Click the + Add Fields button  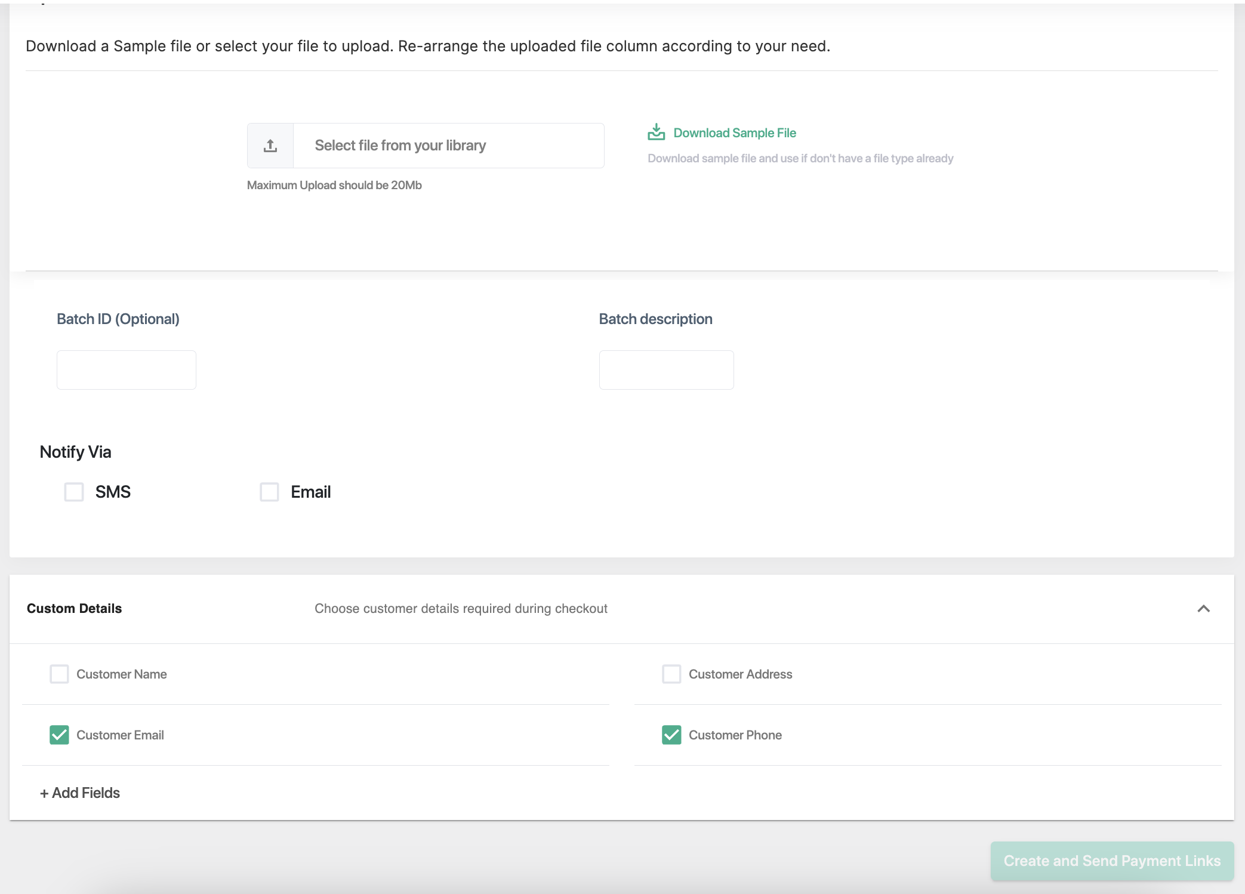pos(80,793)
